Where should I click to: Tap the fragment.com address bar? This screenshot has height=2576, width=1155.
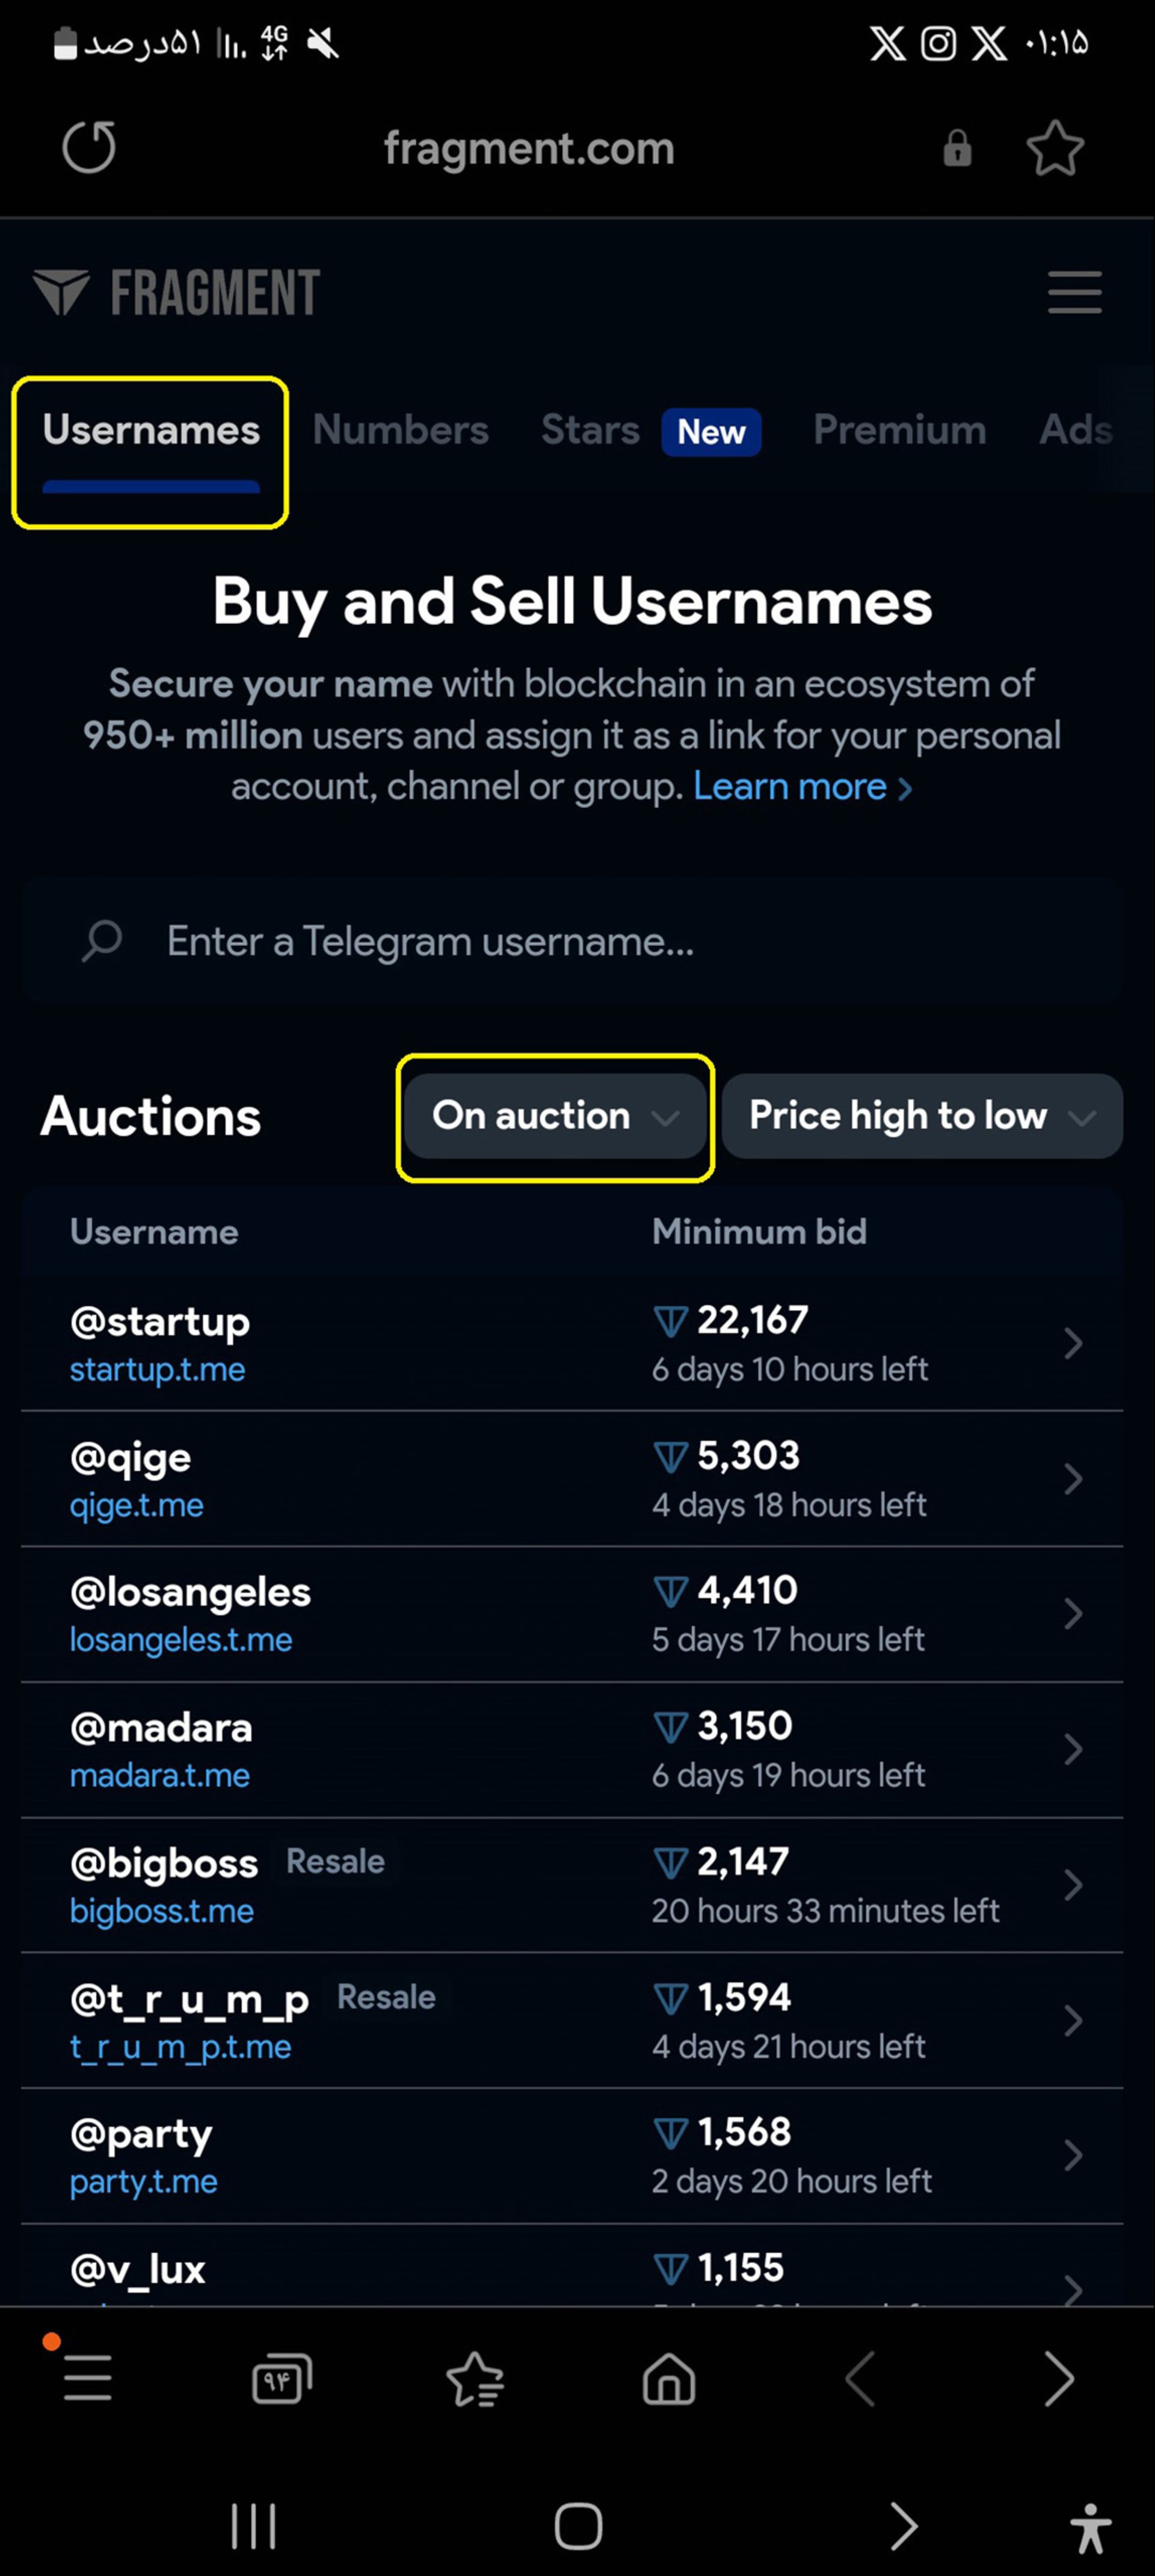pyautogui.click(x=529, y=148)
